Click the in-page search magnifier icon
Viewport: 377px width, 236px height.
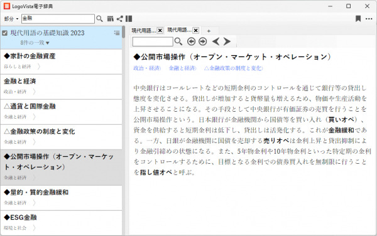(x=178, y=41)
